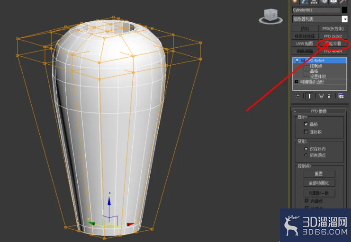Select 晶格 sub-object level
The width and height of the screenshot is (351, 242).
tap(314, 71)
